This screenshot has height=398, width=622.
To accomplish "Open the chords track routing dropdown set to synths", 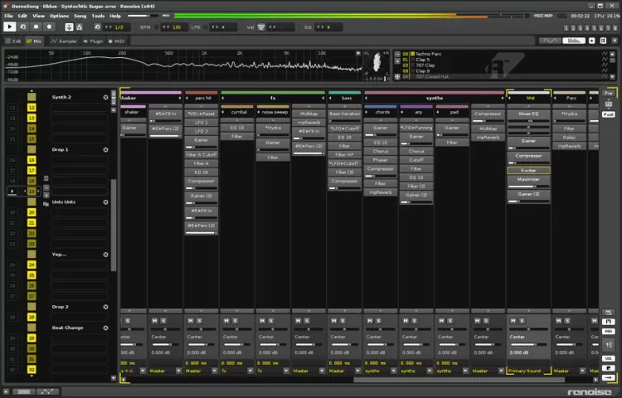I will pos(381,371).
